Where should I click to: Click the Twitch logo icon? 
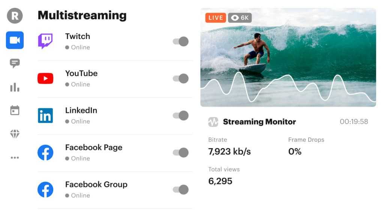click(x=45, y=41)
